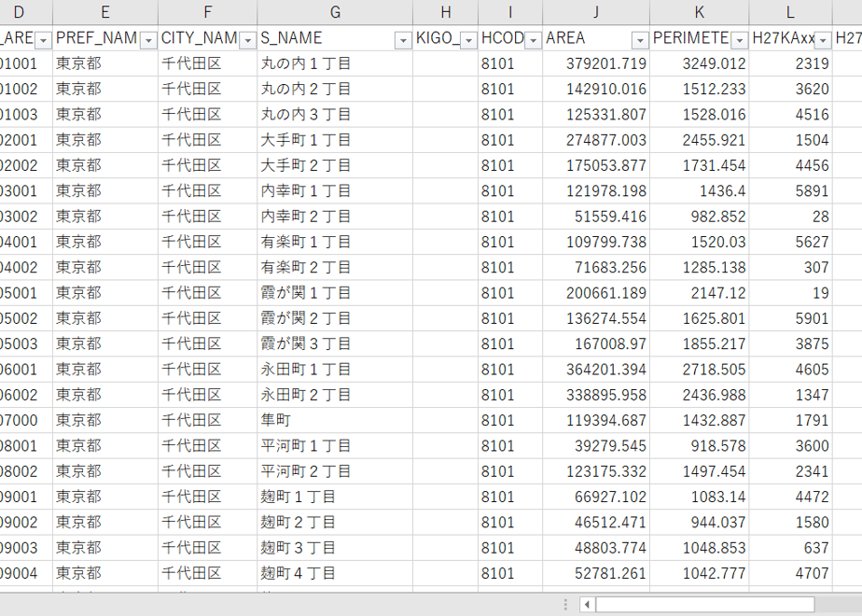Select column H header
Screen dimensions: 862x616
(x=445, y=12)
